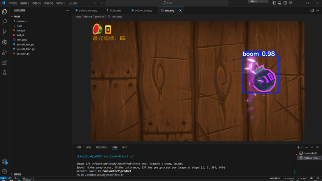Open terminal panel More Actions ellipsis

[306, 147]
